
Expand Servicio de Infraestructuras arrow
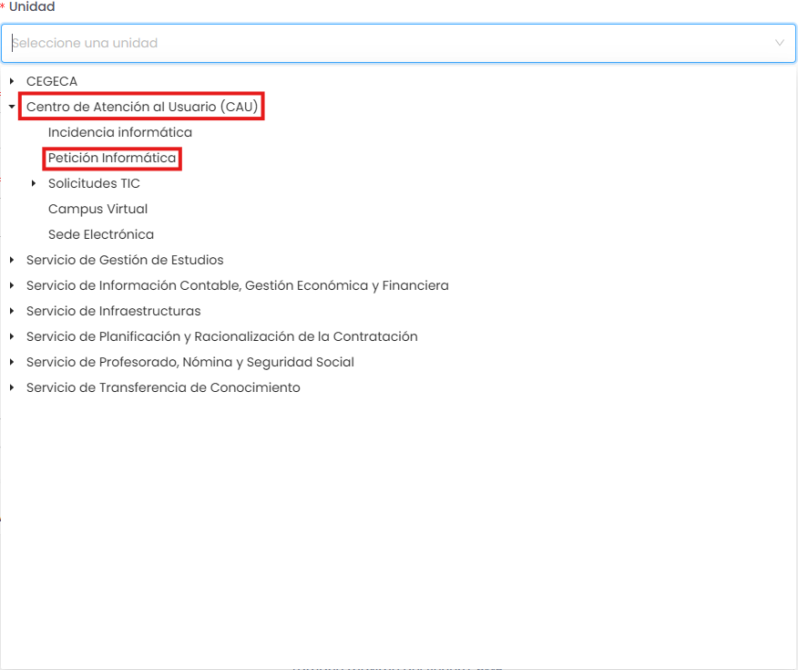[x=12, y=311]
